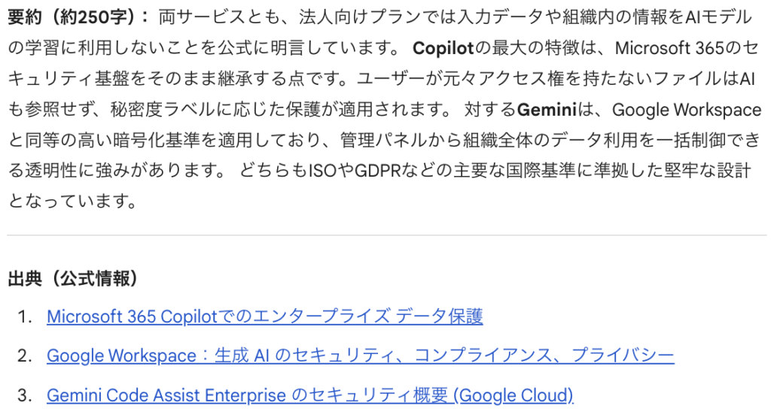Open the Gemini Code Assist Enterprise security link
The image size is (771, 415).
coord(309,395)
